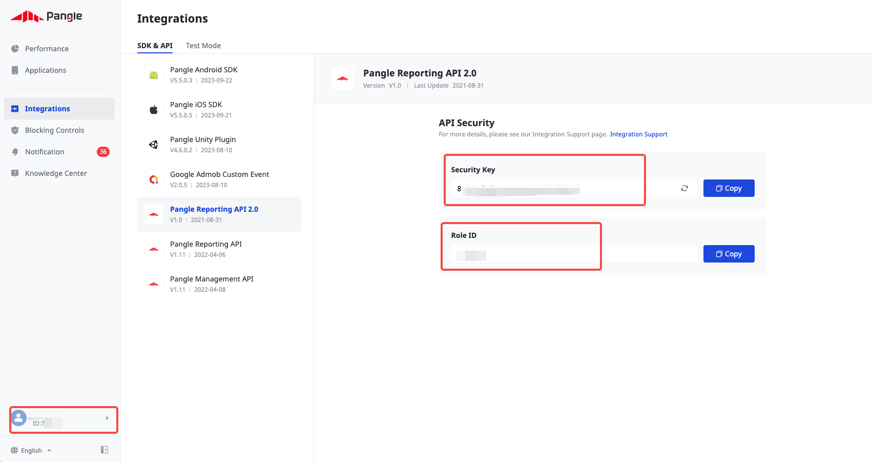The image size is (872, 462).
Task: Click the header Pangle Reporting API logo
Action: 343,78
